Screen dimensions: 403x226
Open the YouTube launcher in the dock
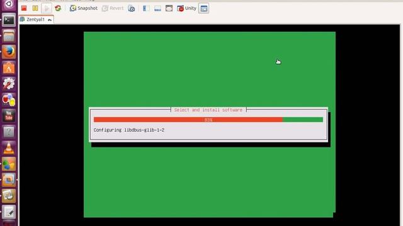9,116
